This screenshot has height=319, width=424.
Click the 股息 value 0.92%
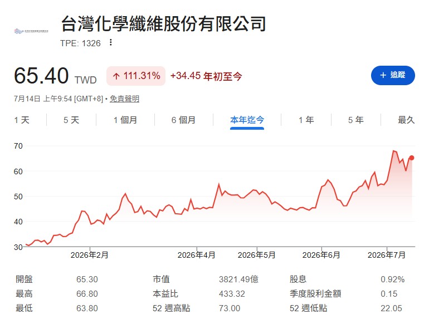click(x=393, y=279)
